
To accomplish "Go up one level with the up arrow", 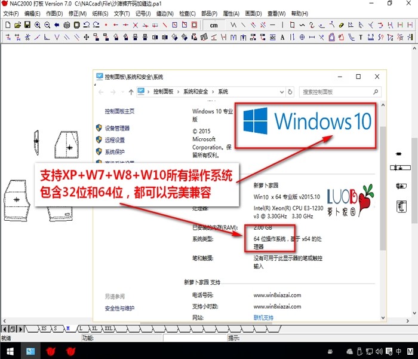I will point(131,92).
